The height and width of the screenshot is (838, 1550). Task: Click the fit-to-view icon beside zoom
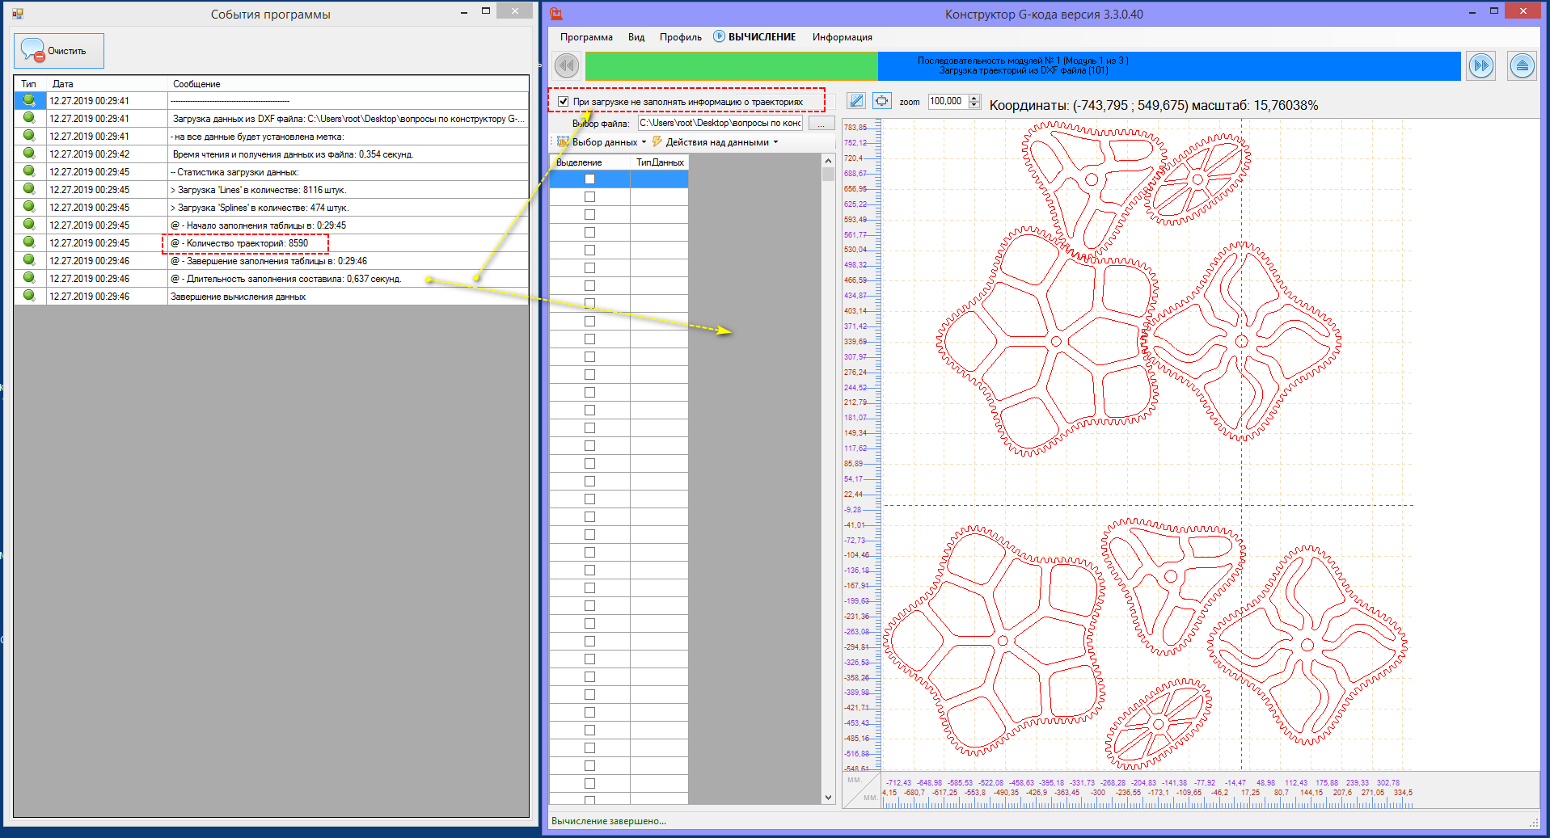881,101
